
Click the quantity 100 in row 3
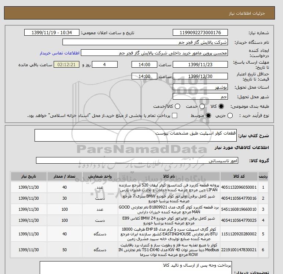pos(65,209)
